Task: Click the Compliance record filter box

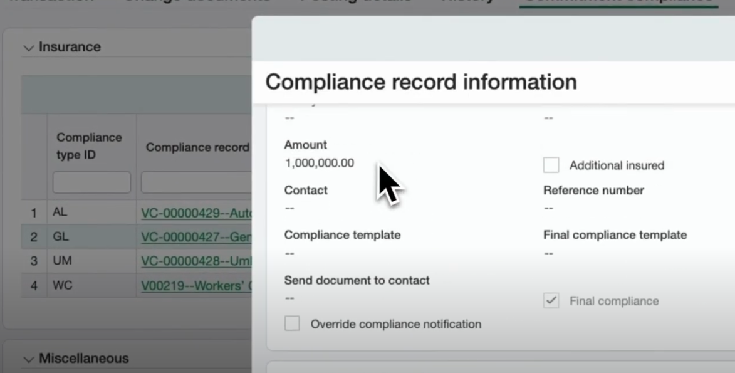Action: click(x=195, y=182)
